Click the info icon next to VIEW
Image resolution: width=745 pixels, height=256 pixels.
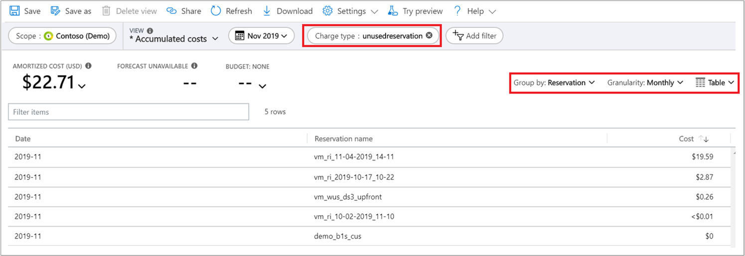coord(150,30)
